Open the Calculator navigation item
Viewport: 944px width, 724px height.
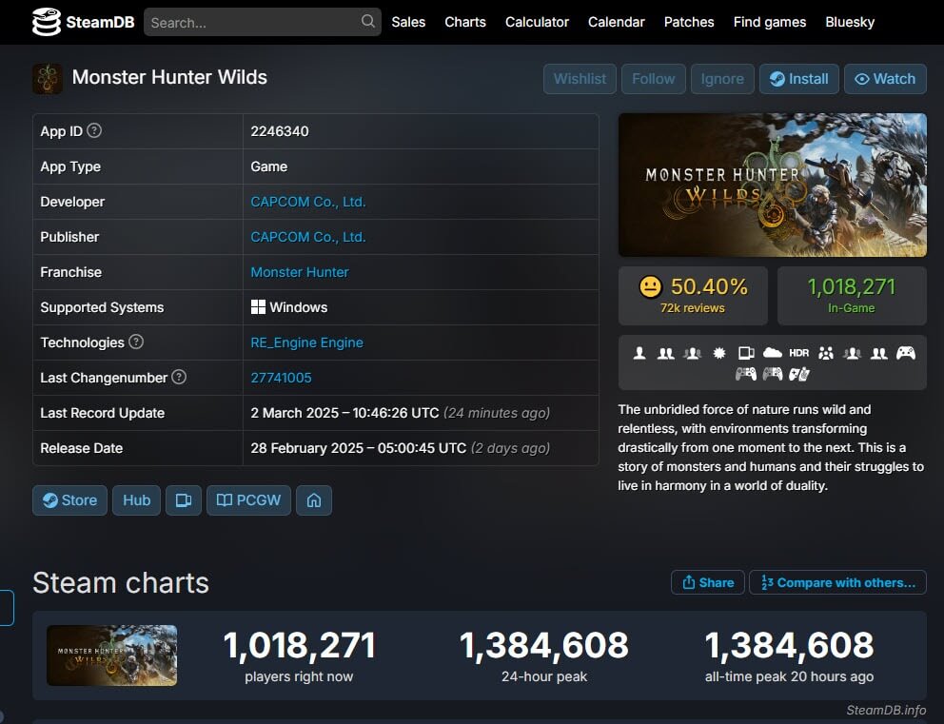pos(537,22)
